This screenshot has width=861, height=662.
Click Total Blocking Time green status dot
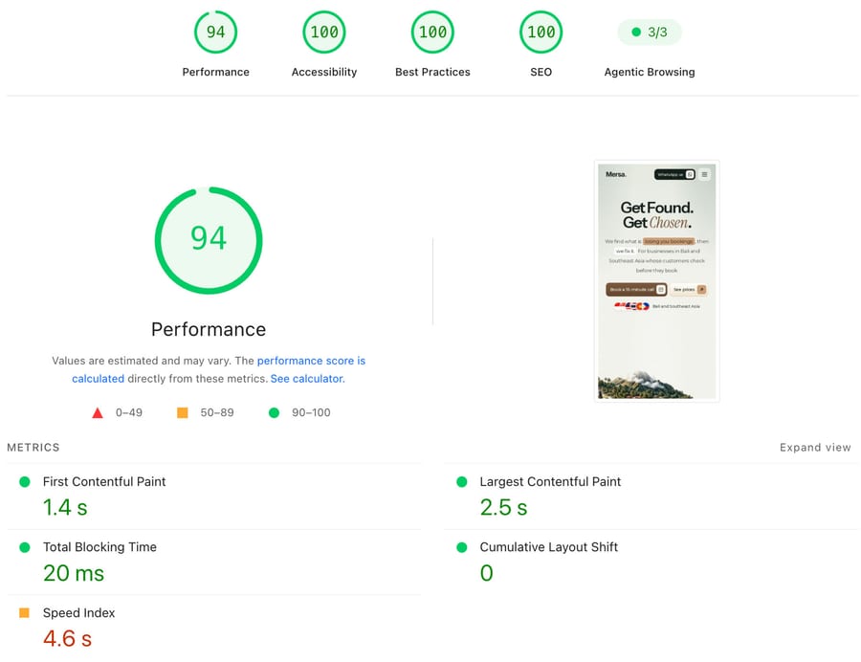coord(25,547)
